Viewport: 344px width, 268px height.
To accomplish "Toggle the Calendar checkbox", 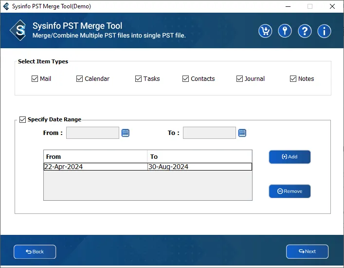I will tap(80, 79).
